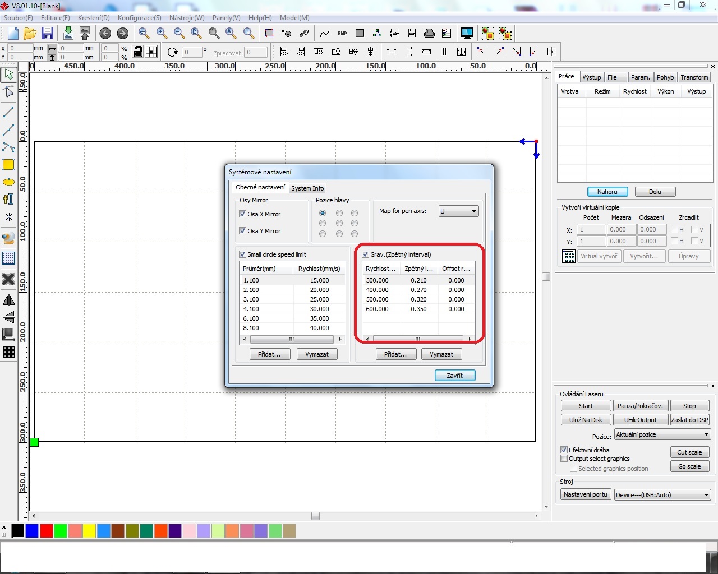Click the zoom in magnifier icon
The image size is (718, 574).
point(162,33)
